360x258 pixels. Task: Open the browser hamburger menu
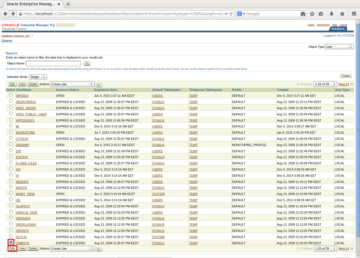click(354, 14)
